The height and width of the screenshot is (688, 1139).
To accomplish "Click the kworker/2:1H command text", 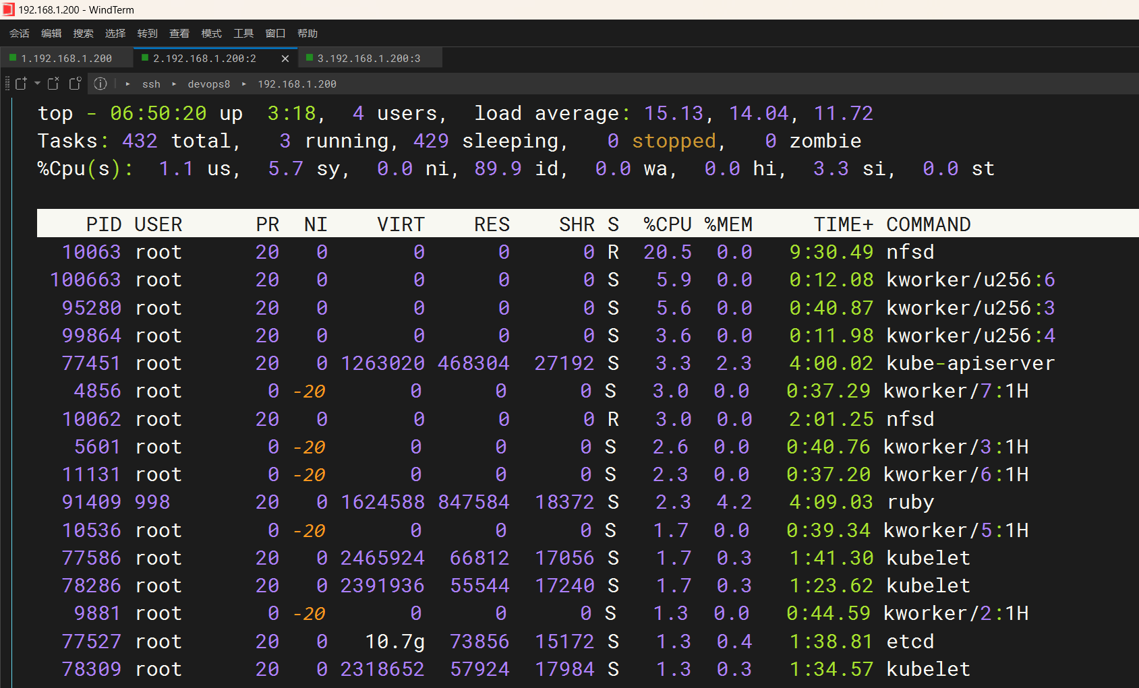I will pos(956,613).
